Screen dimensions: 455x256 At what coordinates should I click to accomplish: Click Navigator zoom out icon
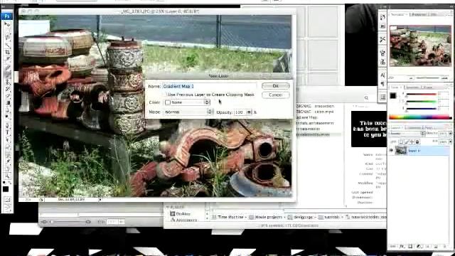click(411, 78)
